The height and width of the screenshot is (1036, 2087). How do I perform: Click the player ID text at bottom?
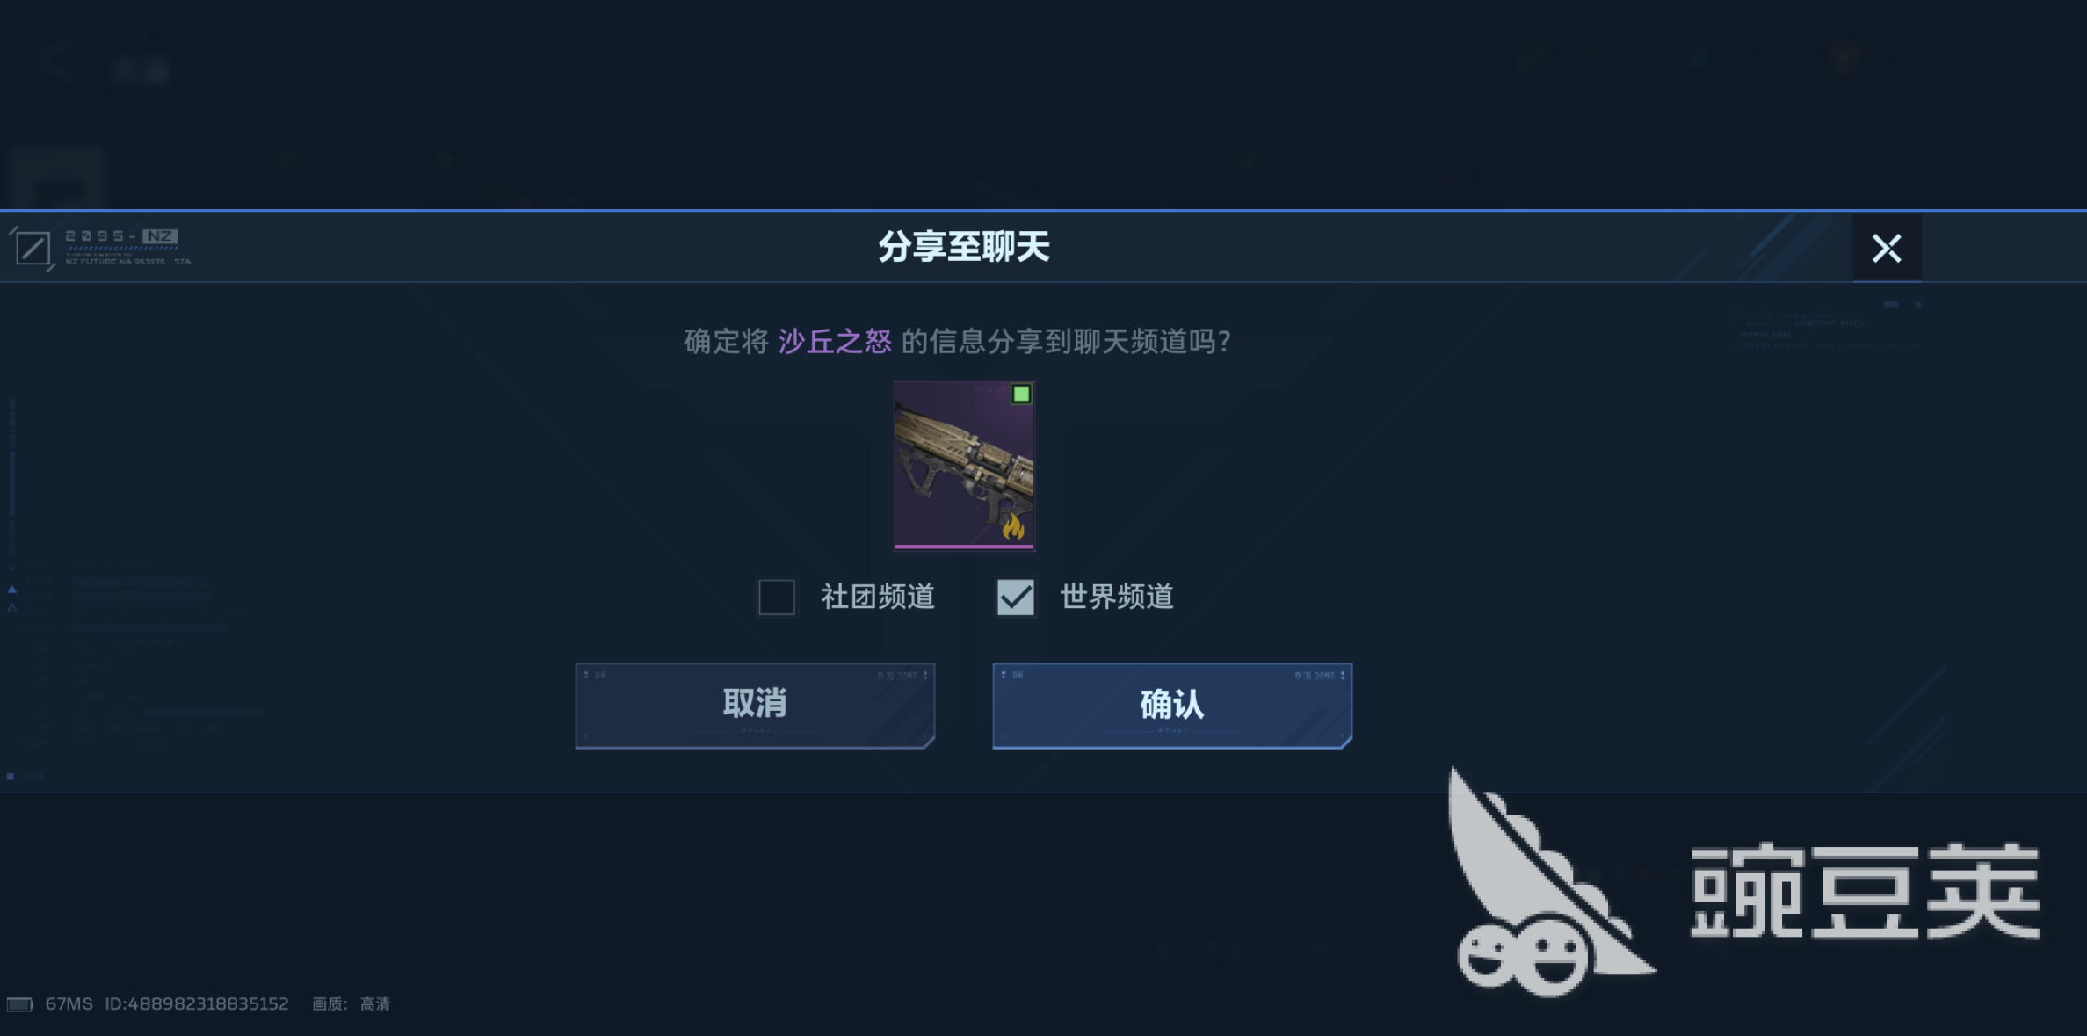197,1004
